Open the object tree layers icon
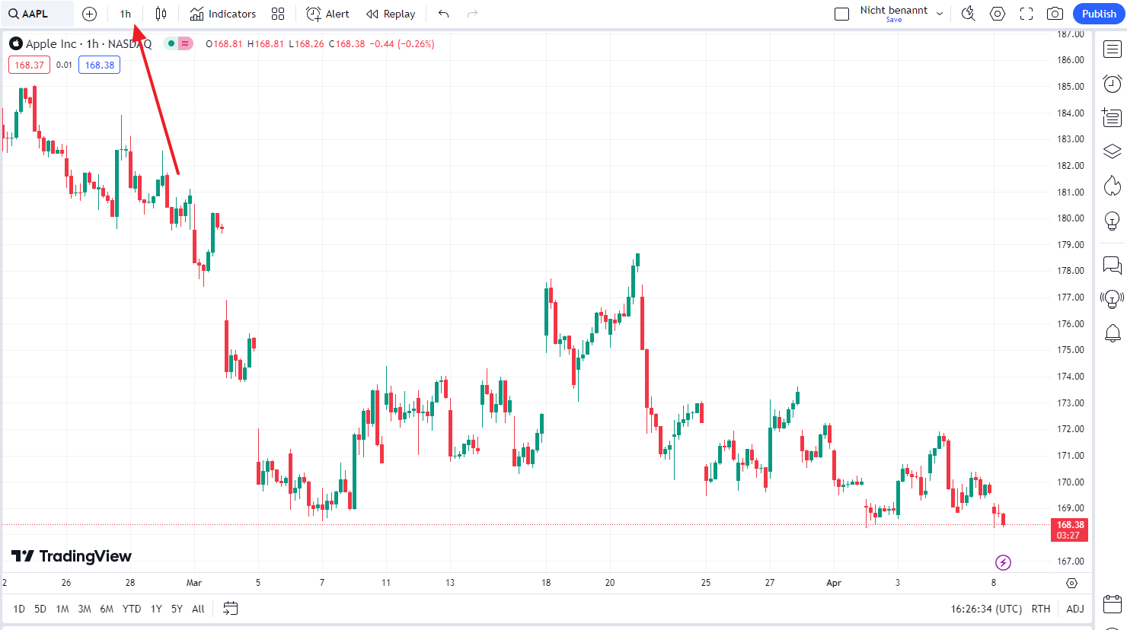The width and height of the screenshot is (1127, 630). pyautogui.click(x=1113, y=151)
